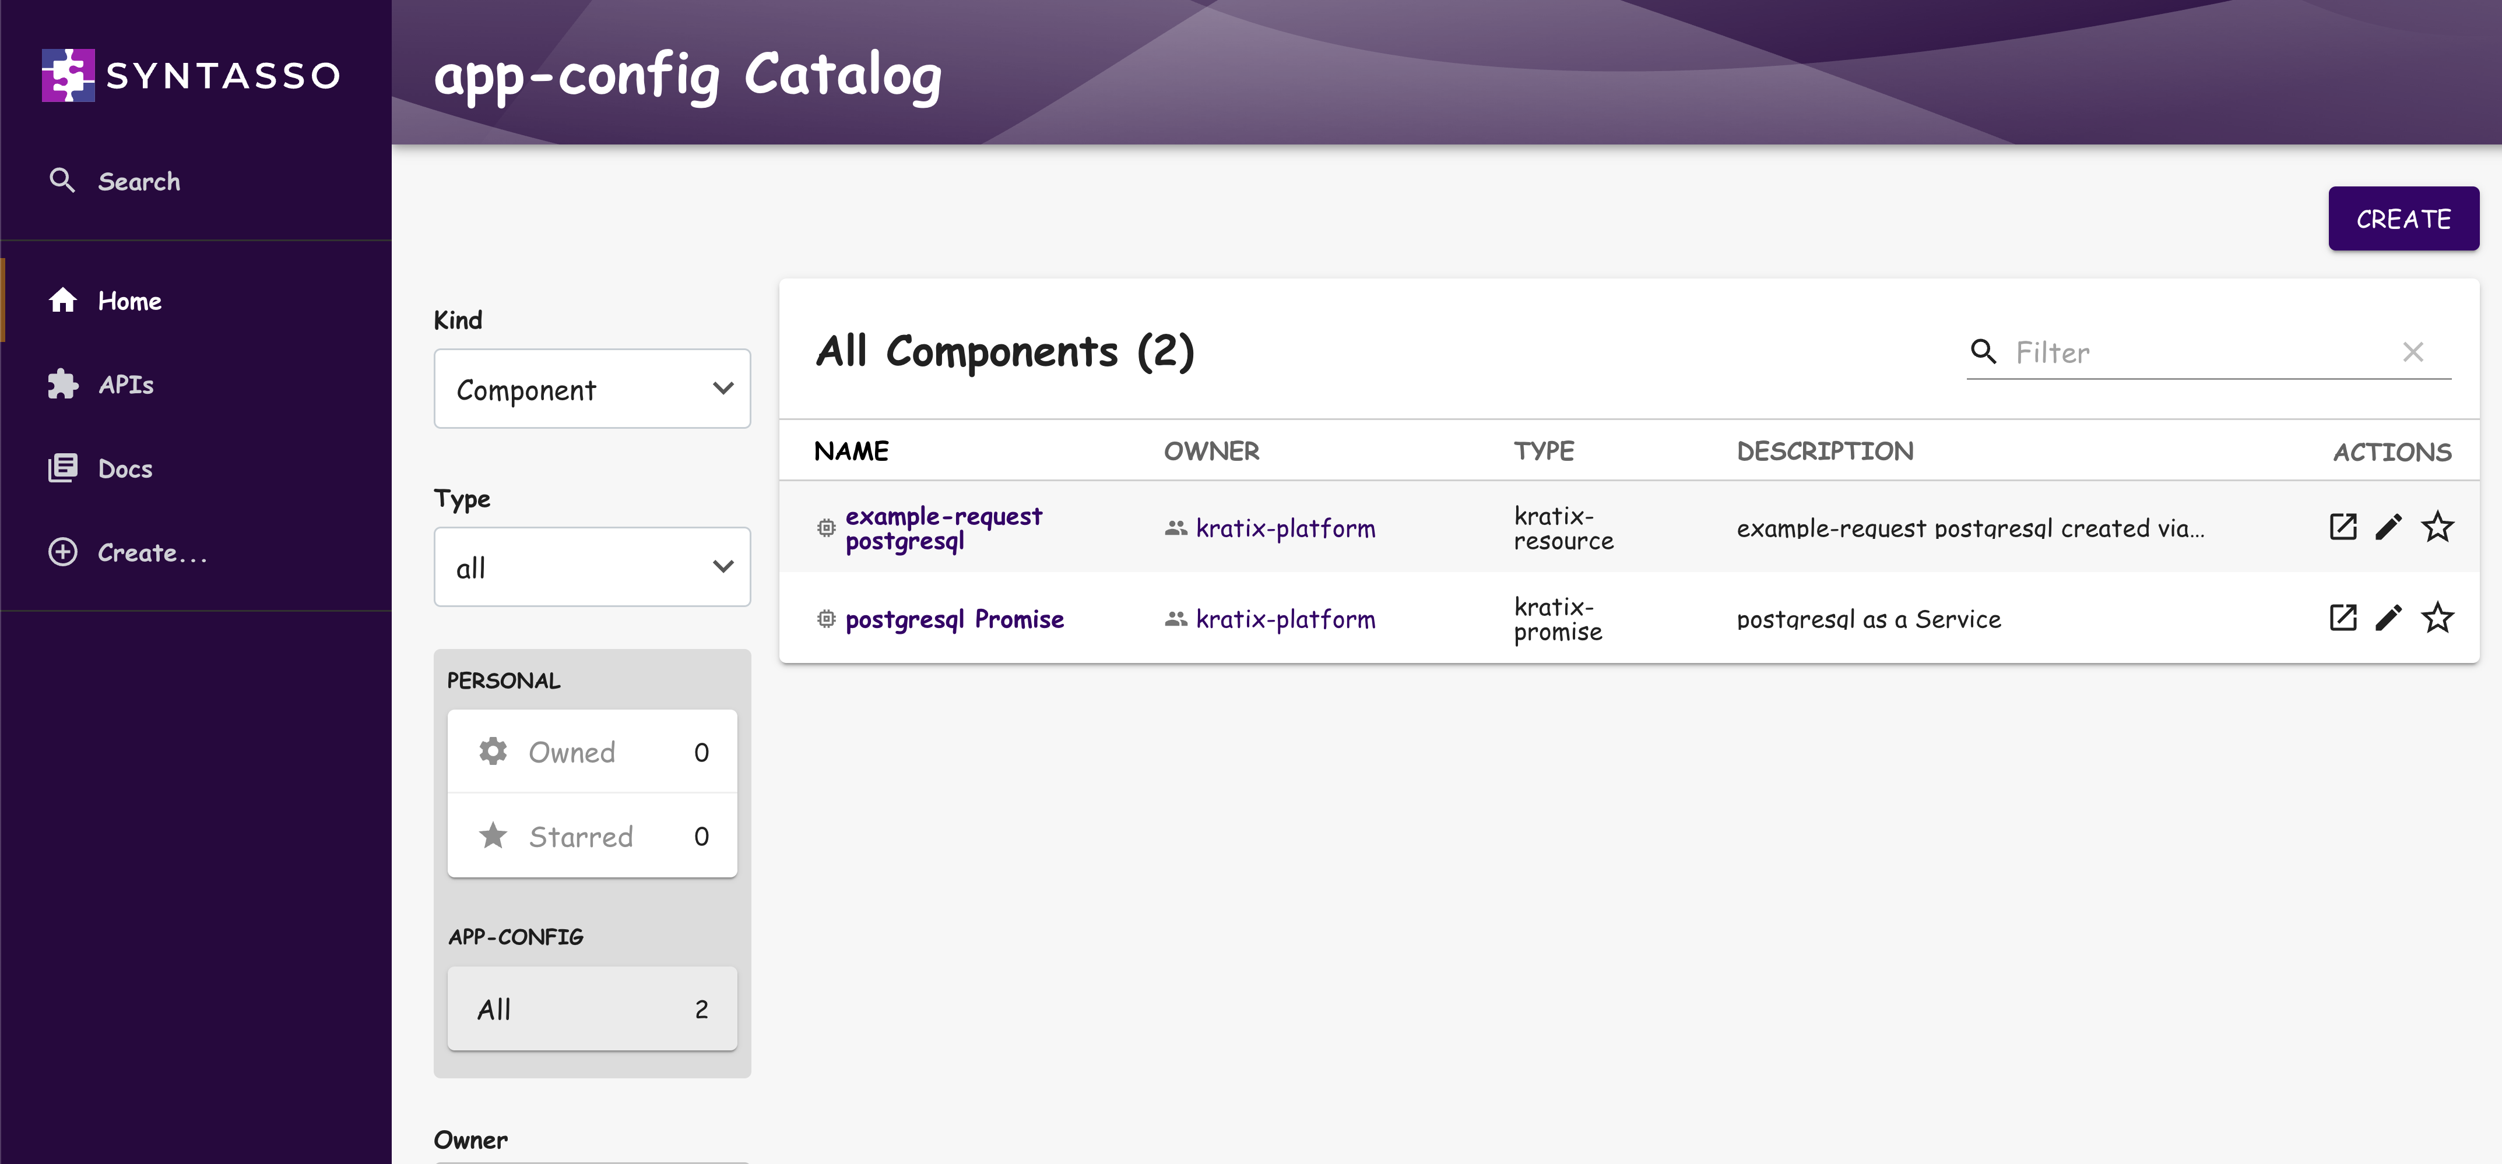This screenshot has height=1164, width=2502.
Task: Open APIs page from sidebar
Action: (x=196, y=385)
